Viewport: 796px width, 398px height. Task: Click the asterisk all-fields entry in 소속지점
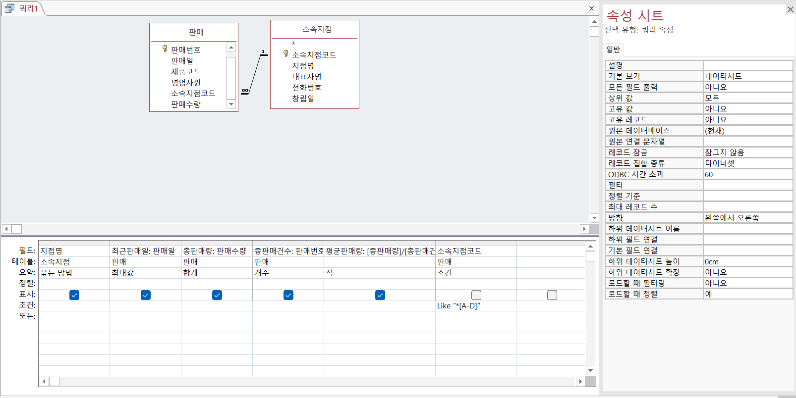(293, 44)
